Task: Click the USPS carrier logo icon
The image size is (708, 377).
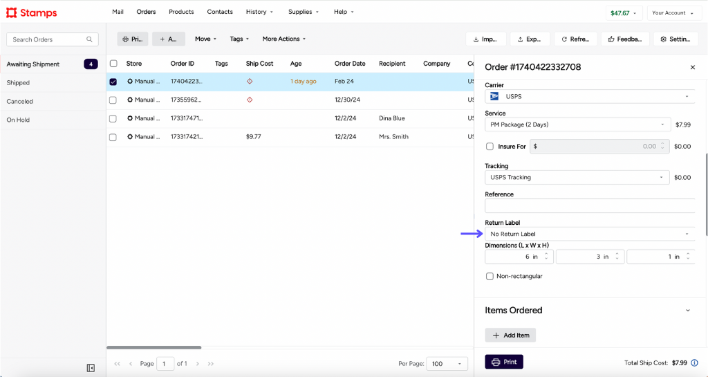Action: [494, 96]
